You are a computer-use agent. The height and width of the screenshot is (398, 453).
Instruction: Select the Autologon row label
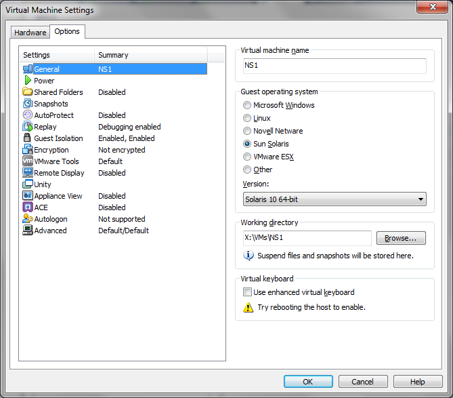pyautogui.click(x=51, y=219)
